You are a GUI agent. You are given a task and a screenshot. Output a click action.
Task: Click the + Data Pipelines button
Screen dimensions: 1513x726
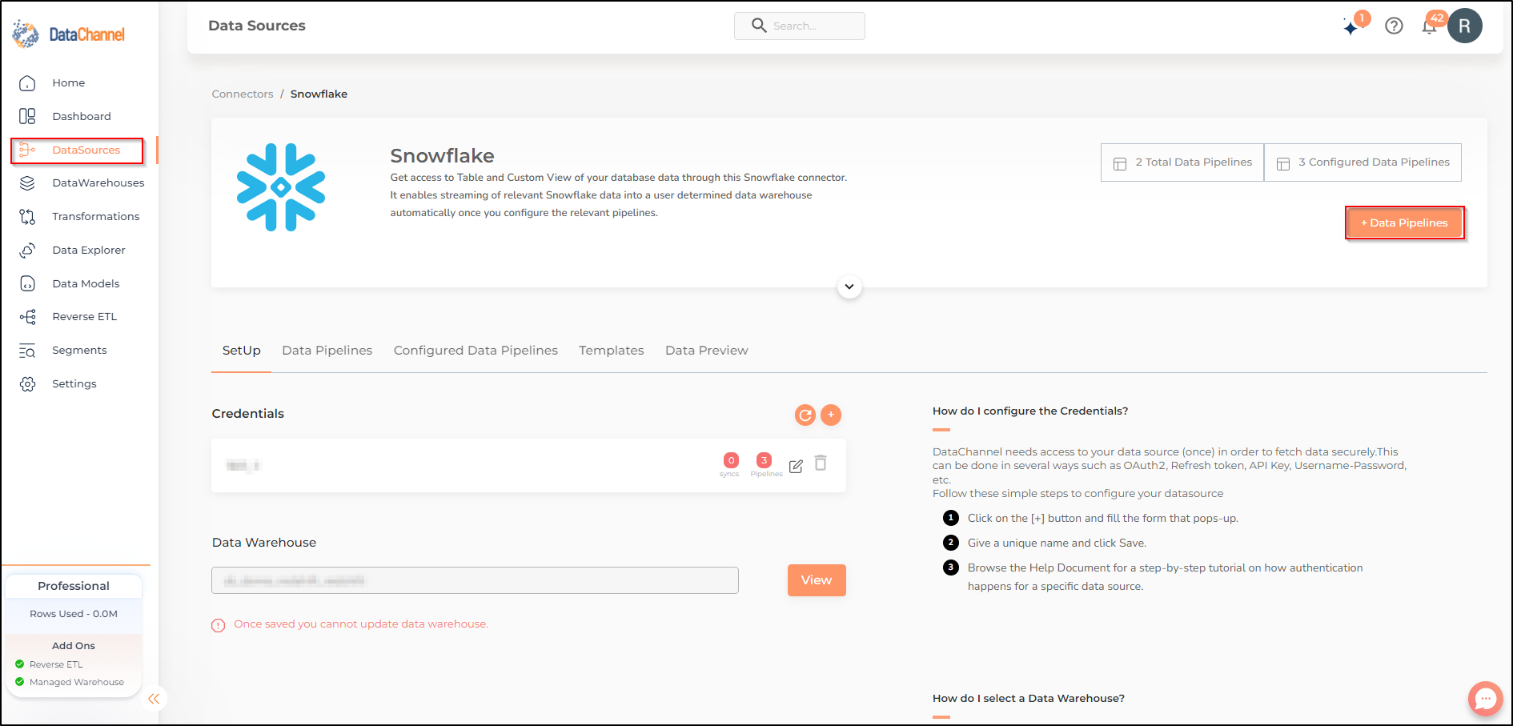[x=1405, y=223]
